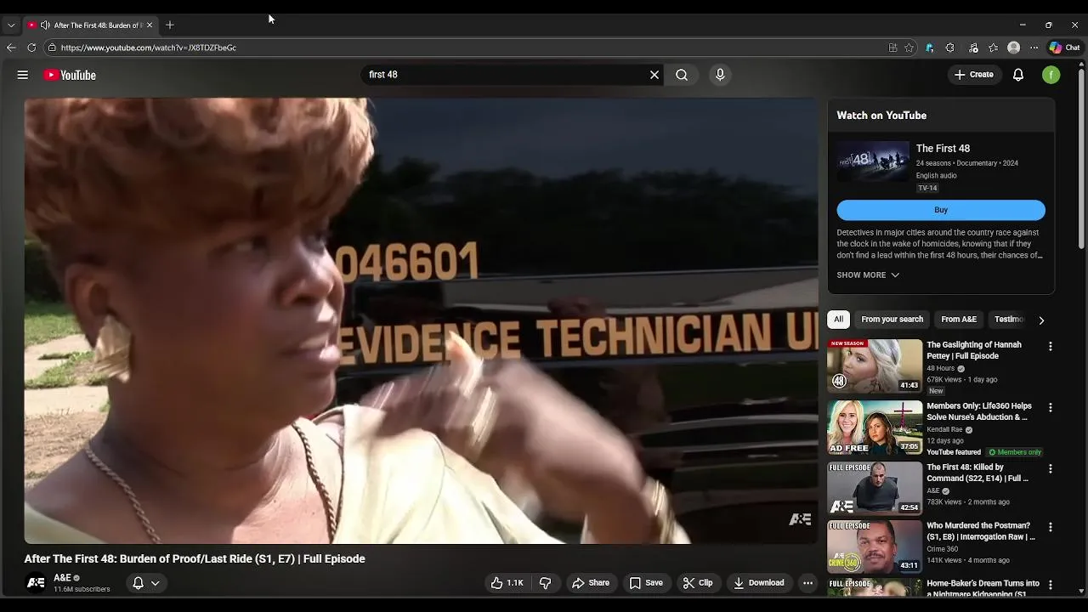Clip a segment of this video
Image resolution: width=1088 pixels, height=612 pixels.
tap(698, 583)
